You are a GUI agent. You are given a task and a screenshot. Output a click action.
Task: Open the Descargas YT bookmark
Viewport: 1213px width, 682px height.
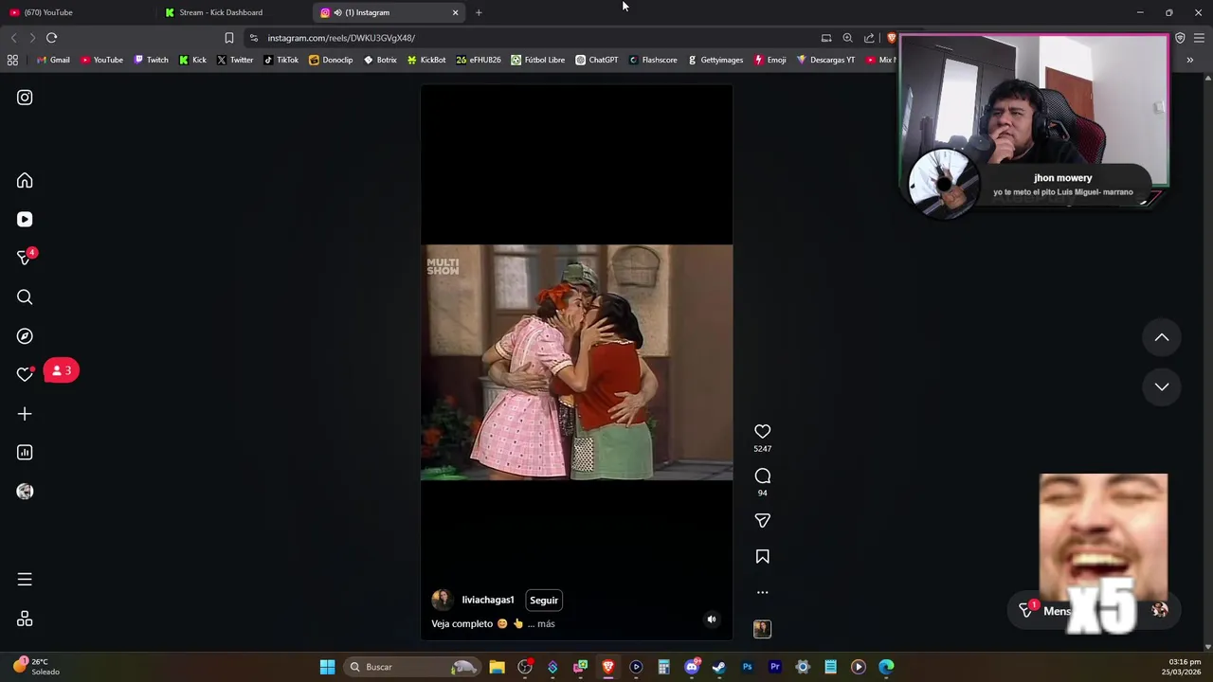(825, 60)
